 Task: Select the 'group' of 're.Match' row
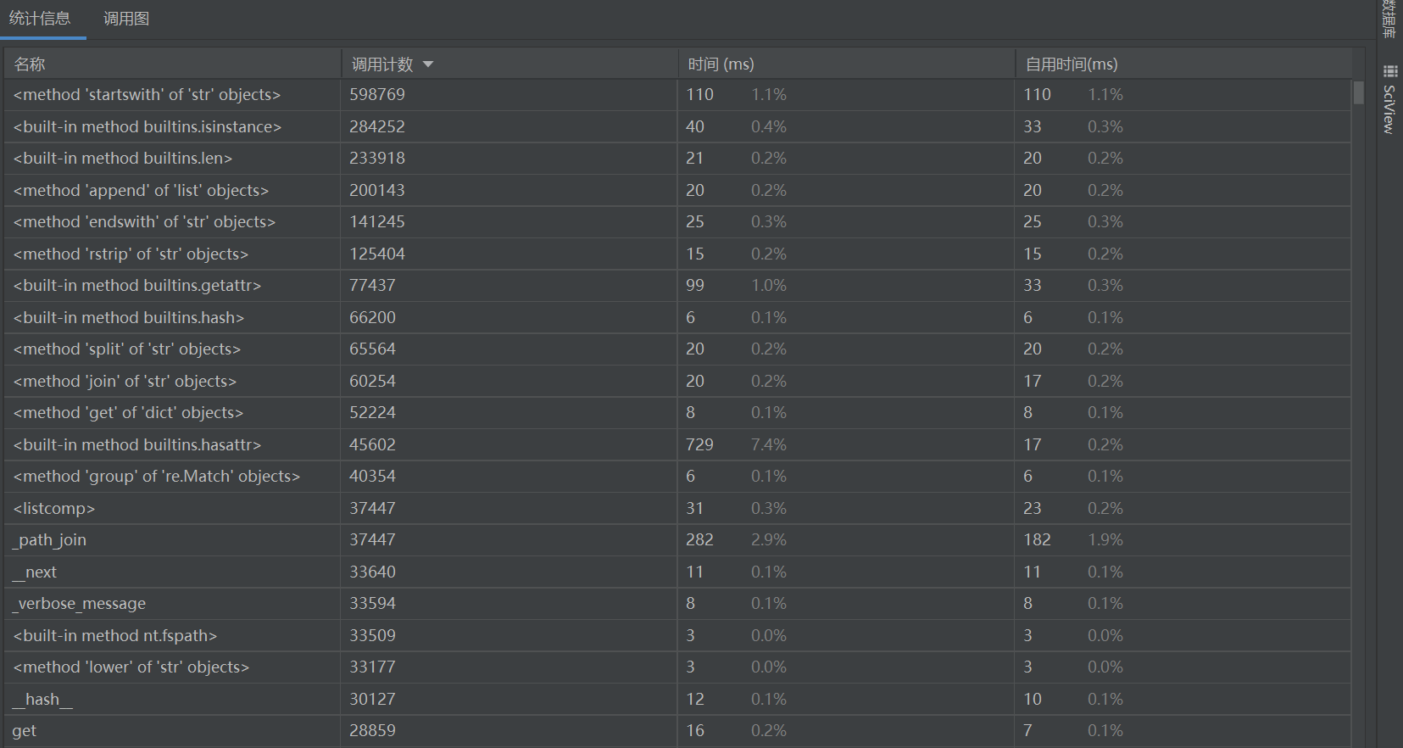pos(156,477)
